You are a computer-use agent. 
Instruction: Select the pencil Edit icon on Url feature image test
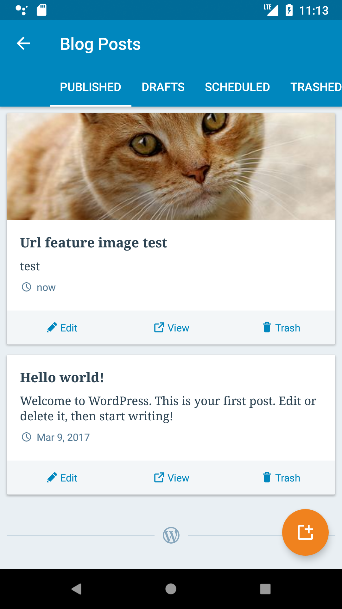tap(52, 327)
